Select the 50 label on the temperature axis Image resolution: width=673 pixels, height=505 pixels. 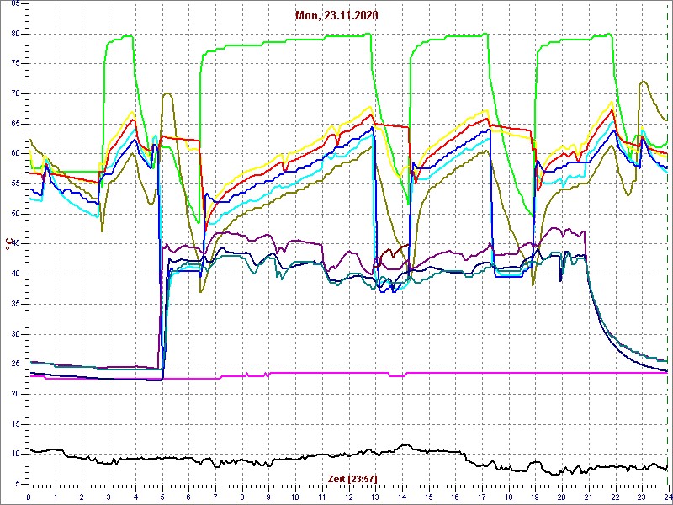pos(15,214)
